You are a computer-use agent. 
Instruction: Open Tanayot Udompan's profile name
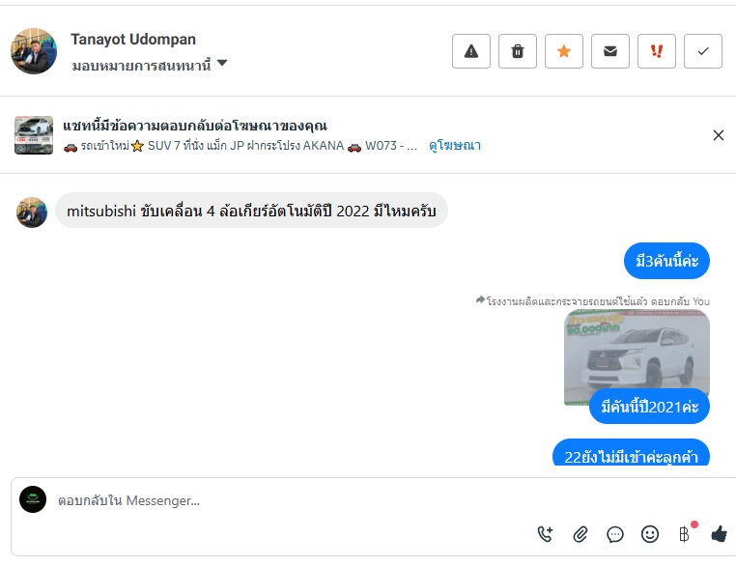133,40
